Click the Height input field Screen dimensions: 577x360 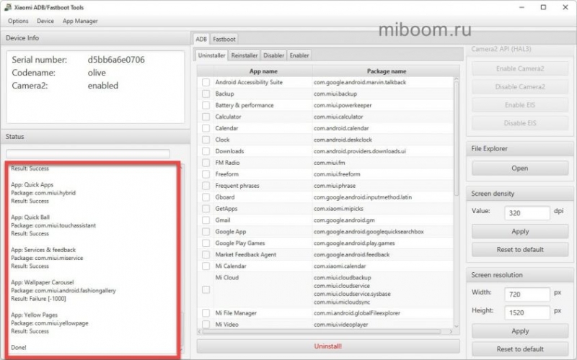click(527, 312)
